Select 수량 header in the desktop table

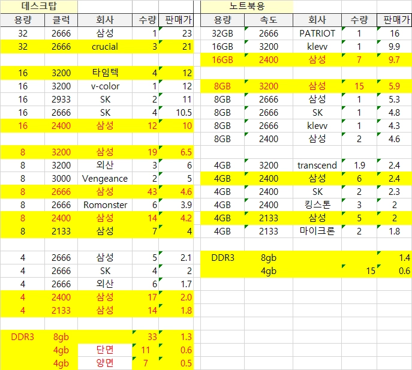click(145, 20)
